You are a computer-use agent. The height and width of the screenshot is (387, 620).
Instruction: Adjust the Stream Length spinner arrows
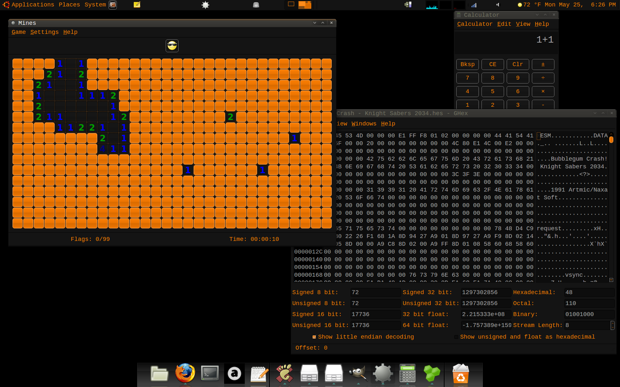pyautogui.click(x=613, y=325)
